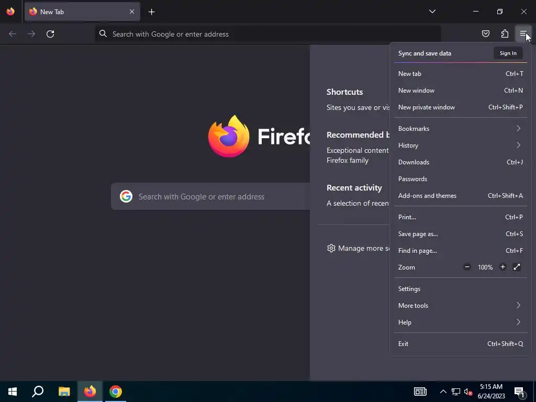This screenshot has width=536, height=402.
Task: Open the notification center icon
Action: 519,392
